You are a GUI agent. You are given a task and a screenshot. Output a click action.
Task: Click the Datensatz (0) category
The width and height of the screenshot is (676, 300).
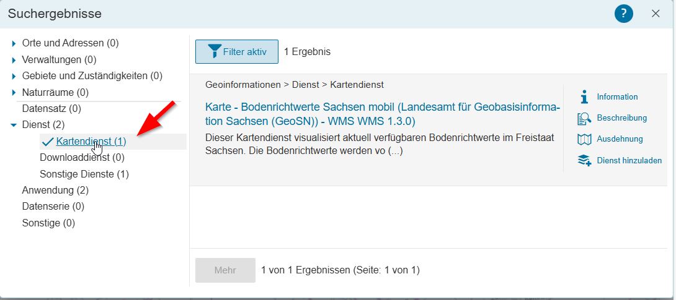tap(51, 108)
